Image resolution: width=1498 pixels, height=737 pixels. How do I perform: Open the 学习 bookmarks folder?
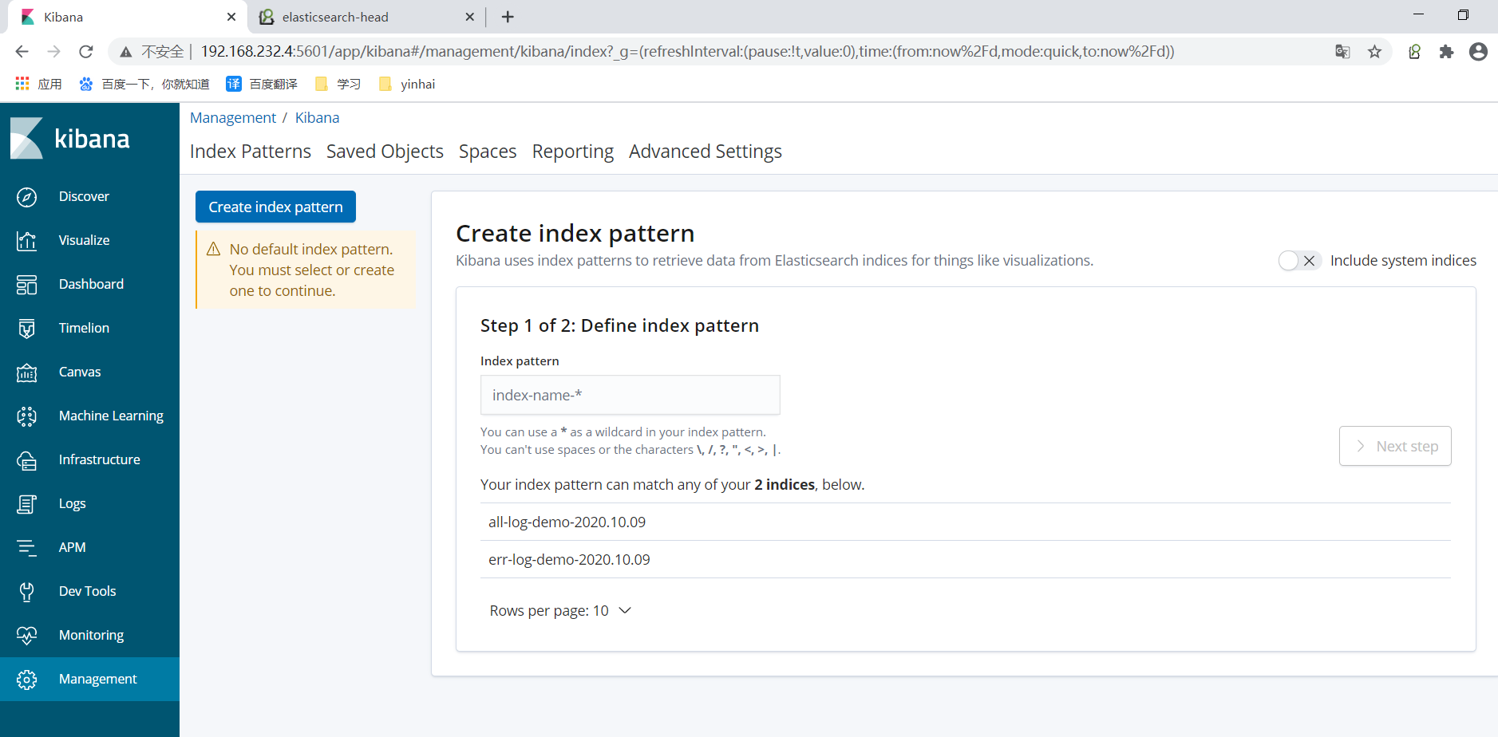(338, 84)
